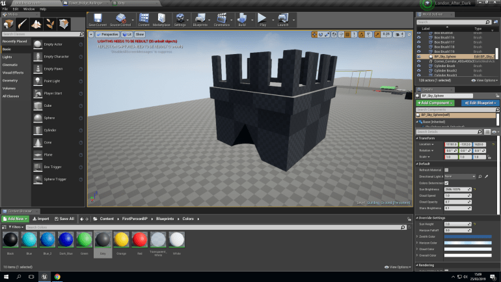
Task: Open the Blueprints toolbar icon
Action: [x=200, y=18]
